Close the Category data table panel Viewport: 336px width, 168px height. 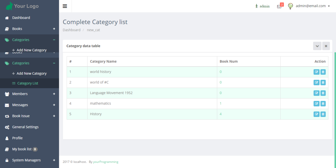326,46
